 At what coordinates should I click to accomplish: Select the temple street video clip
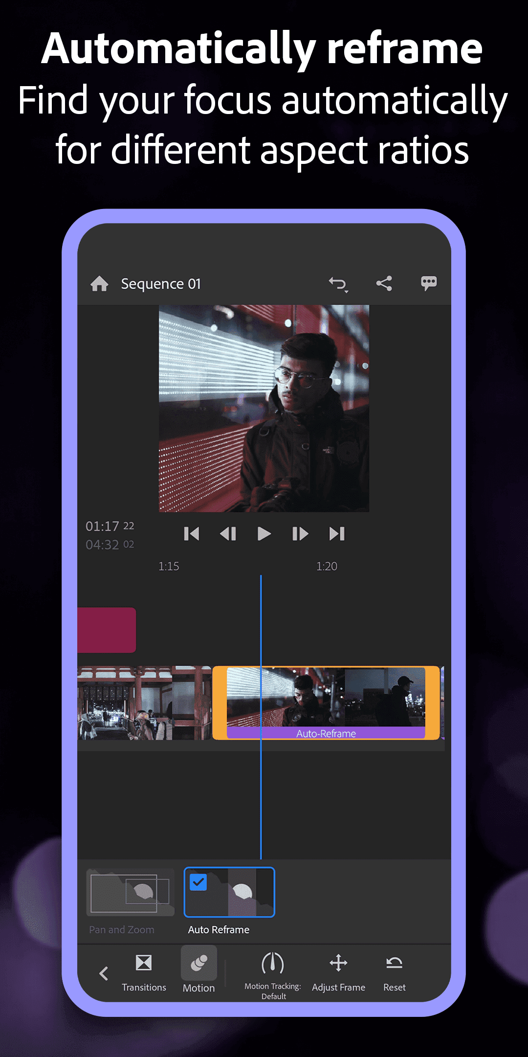coord(144,703)
